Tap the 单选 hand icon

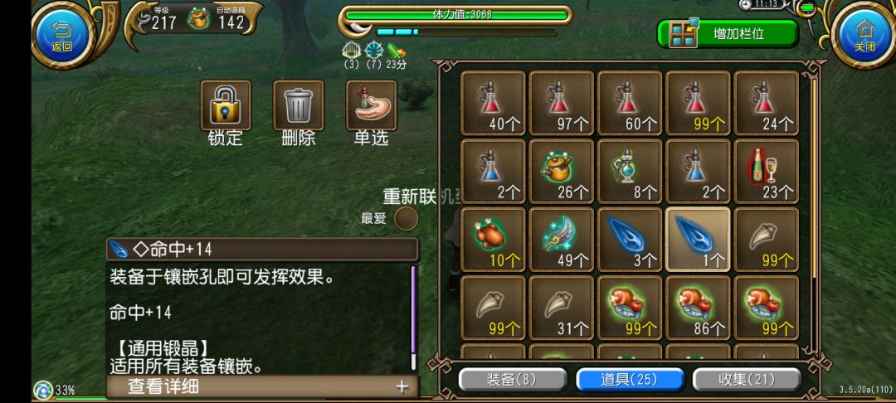pos(371,105)
